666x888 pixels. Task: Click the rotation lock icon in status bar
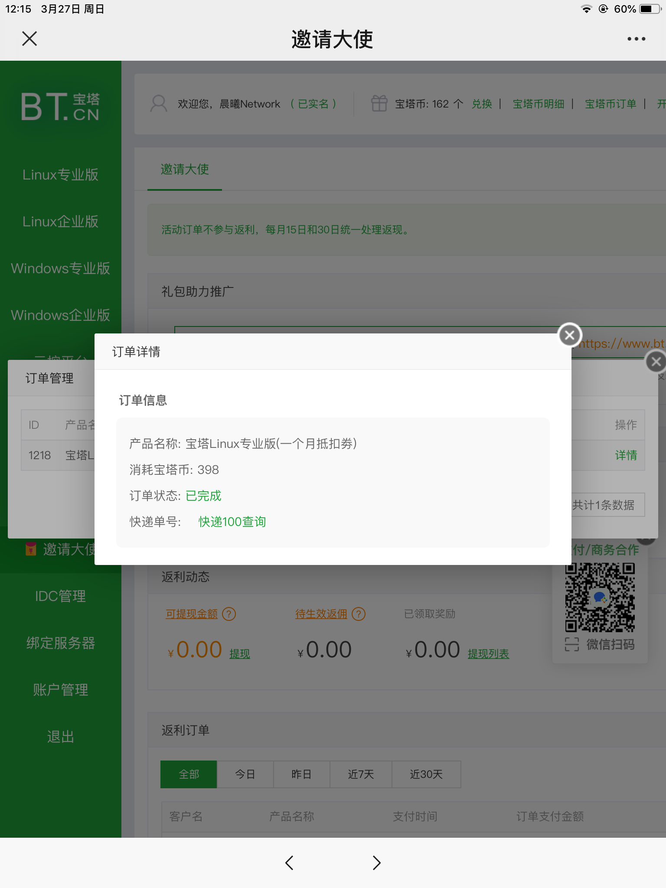603,9
